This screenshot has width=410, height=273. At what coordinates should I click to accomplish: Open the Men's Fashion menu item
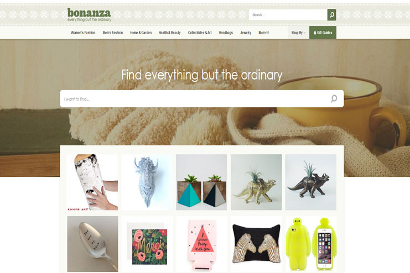(x=113, y=33)
